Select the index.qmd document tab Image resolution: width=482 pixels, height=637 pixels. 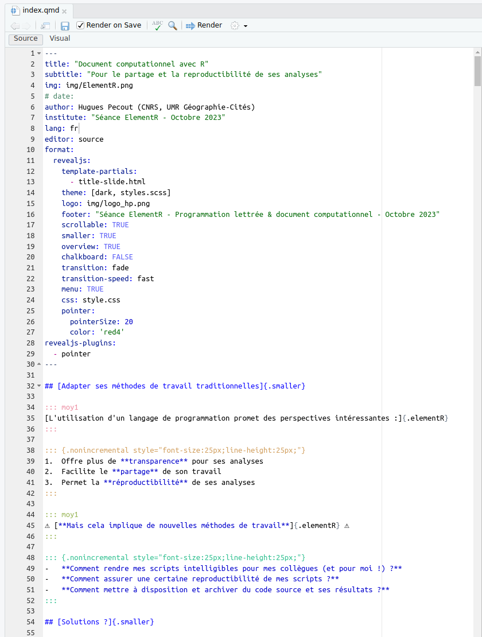40,10
